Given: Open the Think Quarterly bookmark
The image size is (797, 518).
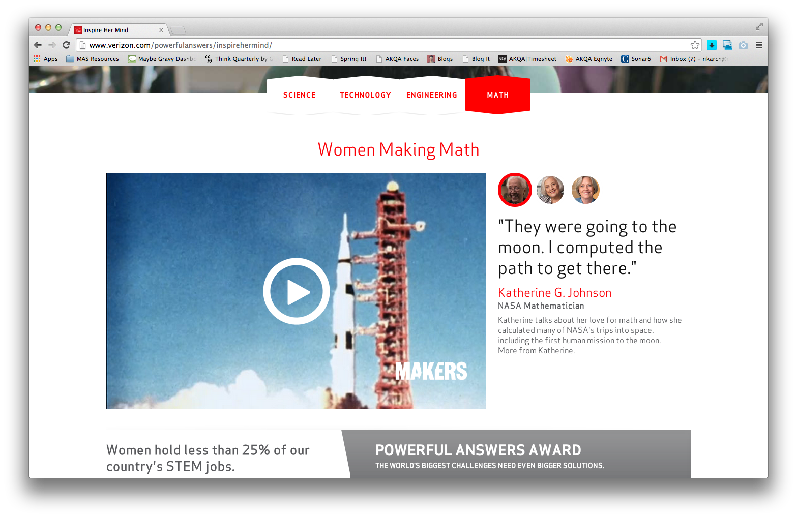Looking at the screenshot, I should pos(239,59).
